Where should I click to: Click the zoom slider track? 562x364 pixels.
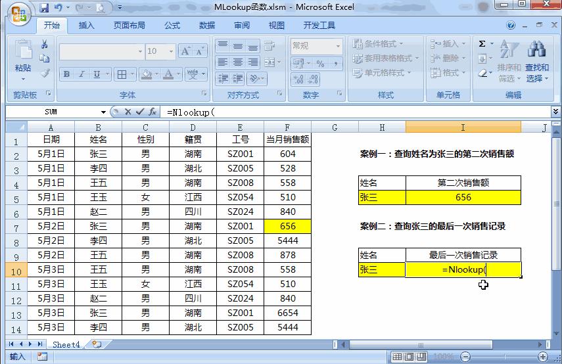pyautogui.click(x=504, y=357)
